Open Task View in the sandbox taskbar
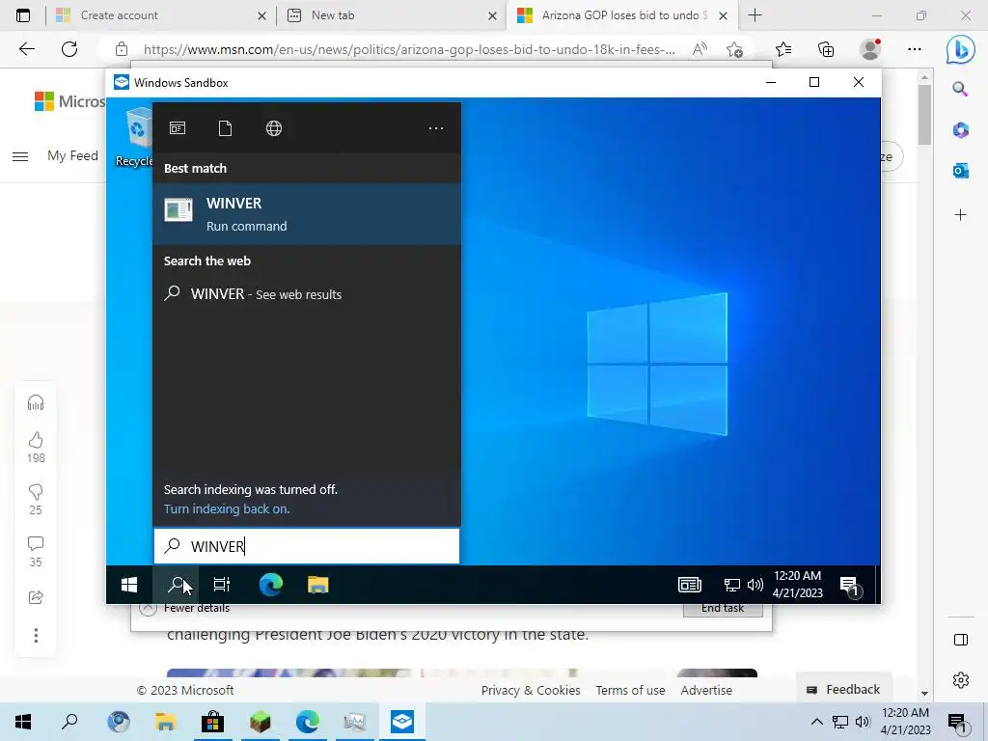Image resolution: width=988 pixels, height=741 pixels. pyautogui.click(x=222, y=585)
